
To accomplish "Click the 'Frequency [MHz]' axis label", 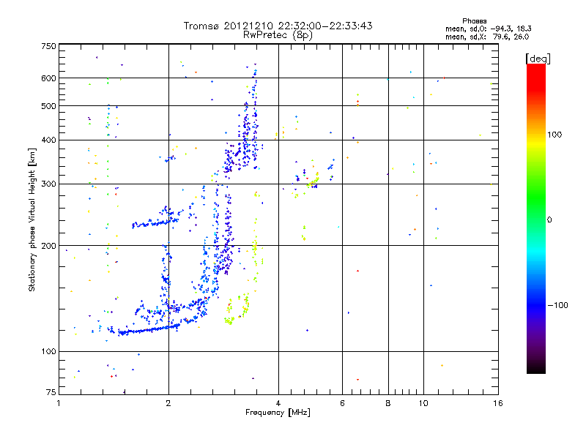I will click(278, 413).
